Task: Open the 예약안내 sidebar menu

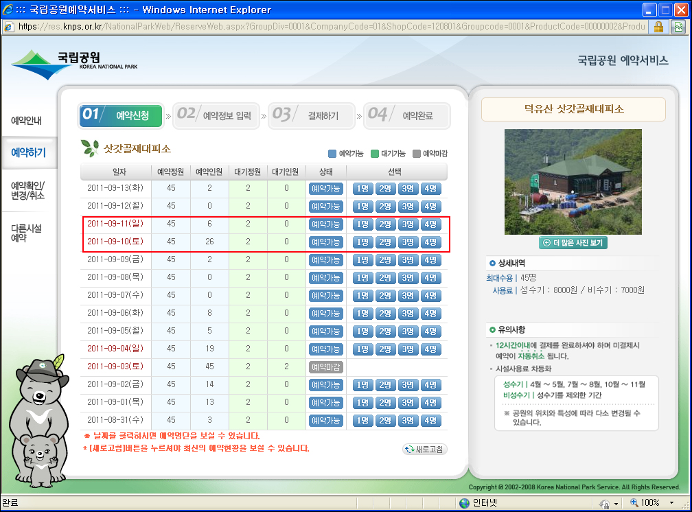Action: [x=27, y=121]
